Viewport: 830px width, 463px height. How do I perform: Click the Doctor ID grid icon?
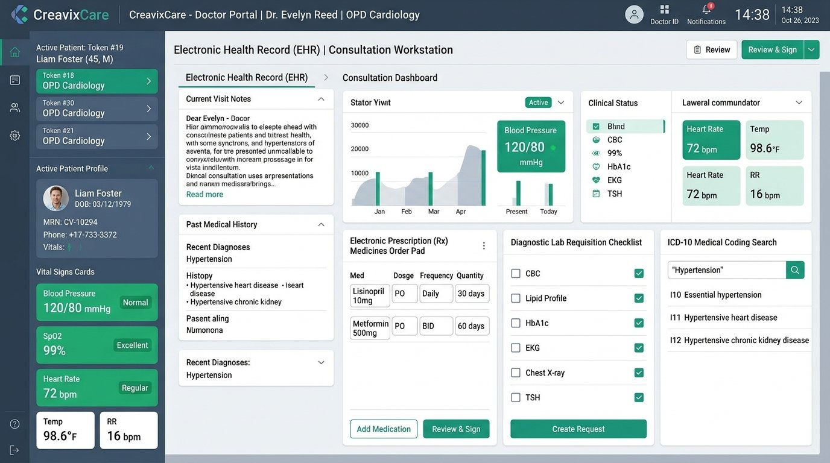tap(665, 10)
